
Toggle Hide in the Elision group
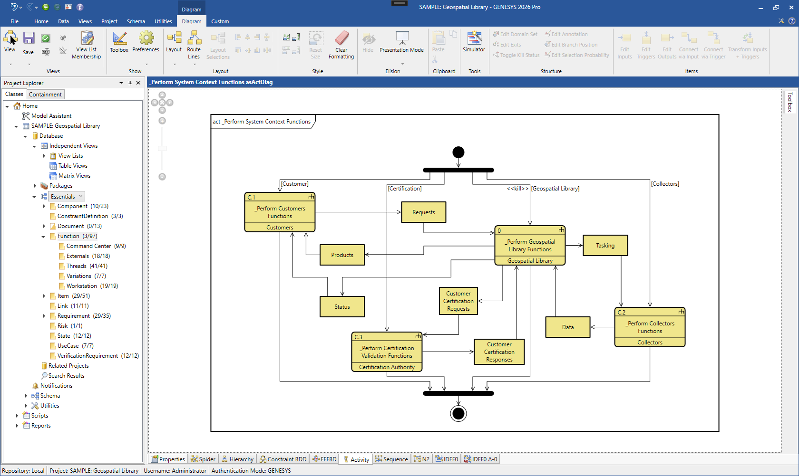368,43
